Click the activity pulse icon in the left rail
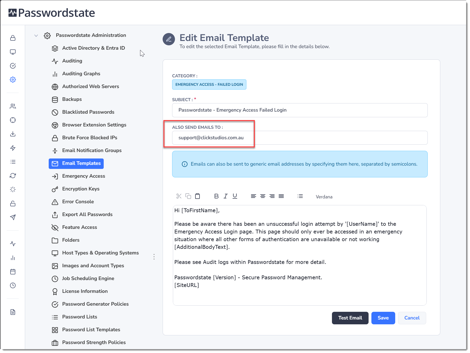Viewport: 470px width, 353px height. coord(13,244)
